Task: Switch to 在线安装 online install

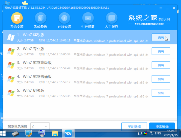Action: click(64, 20)
